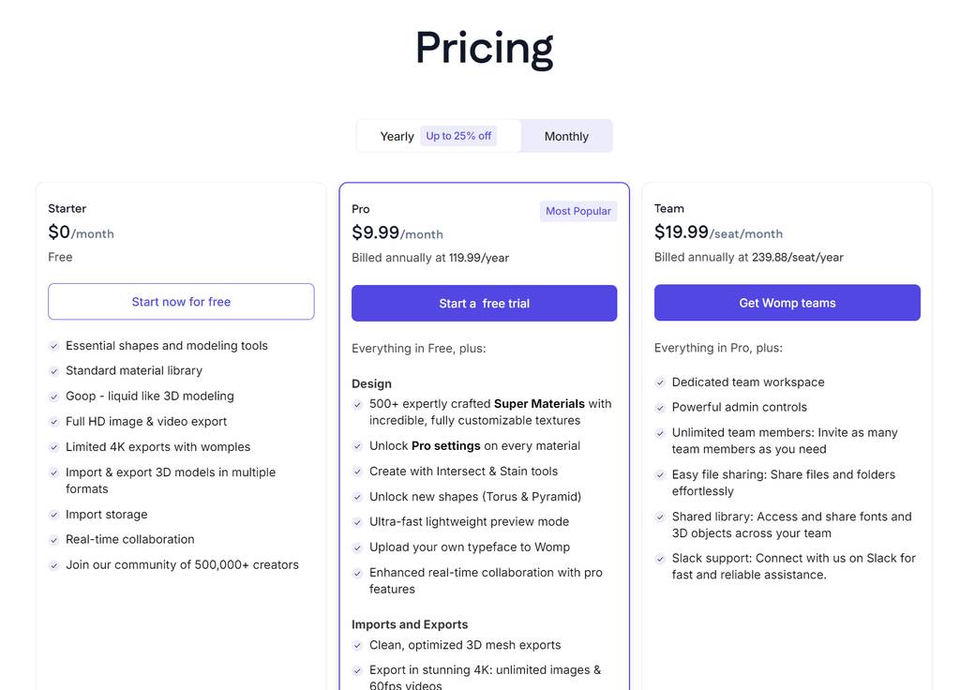Switch billing to Yearly
The height and width of the screenshot is (690, 960).
tap(397, 137)
